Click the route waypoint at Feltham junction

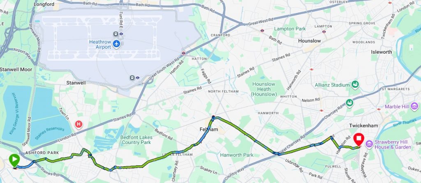213,117
